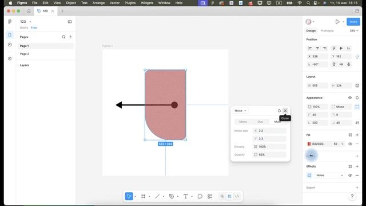Image resolution: width=366 pixels, height=206 pixels.
Task: Open the help question mark button
Action: [352, 196]
